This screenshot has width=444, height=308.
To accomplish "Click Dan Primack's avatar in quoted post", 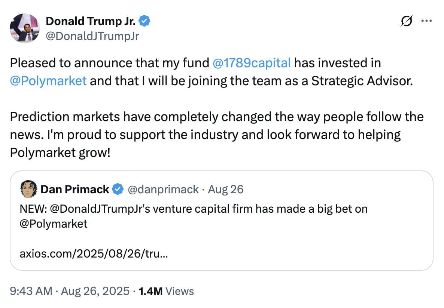I will 29,190.
